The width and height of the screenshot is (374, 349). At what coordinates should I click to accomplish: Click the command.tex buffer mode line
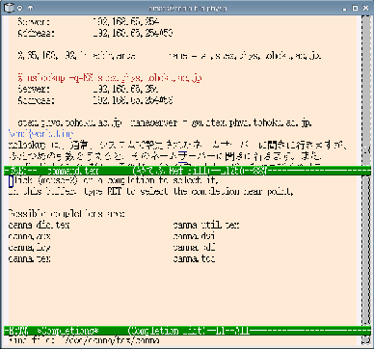(x=187, y=171)
